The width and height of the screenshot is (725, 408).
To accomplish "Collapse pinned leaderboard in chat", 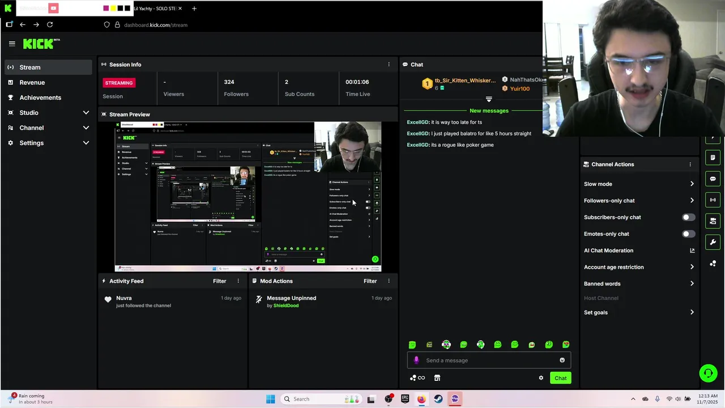I will coord(489,99).
